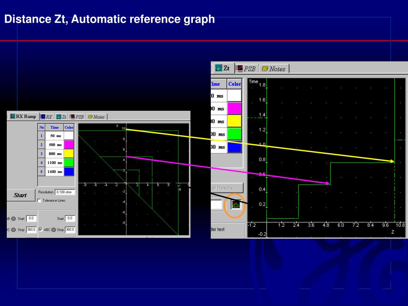Click row number 4 in the No column

[x=41, y=163]
